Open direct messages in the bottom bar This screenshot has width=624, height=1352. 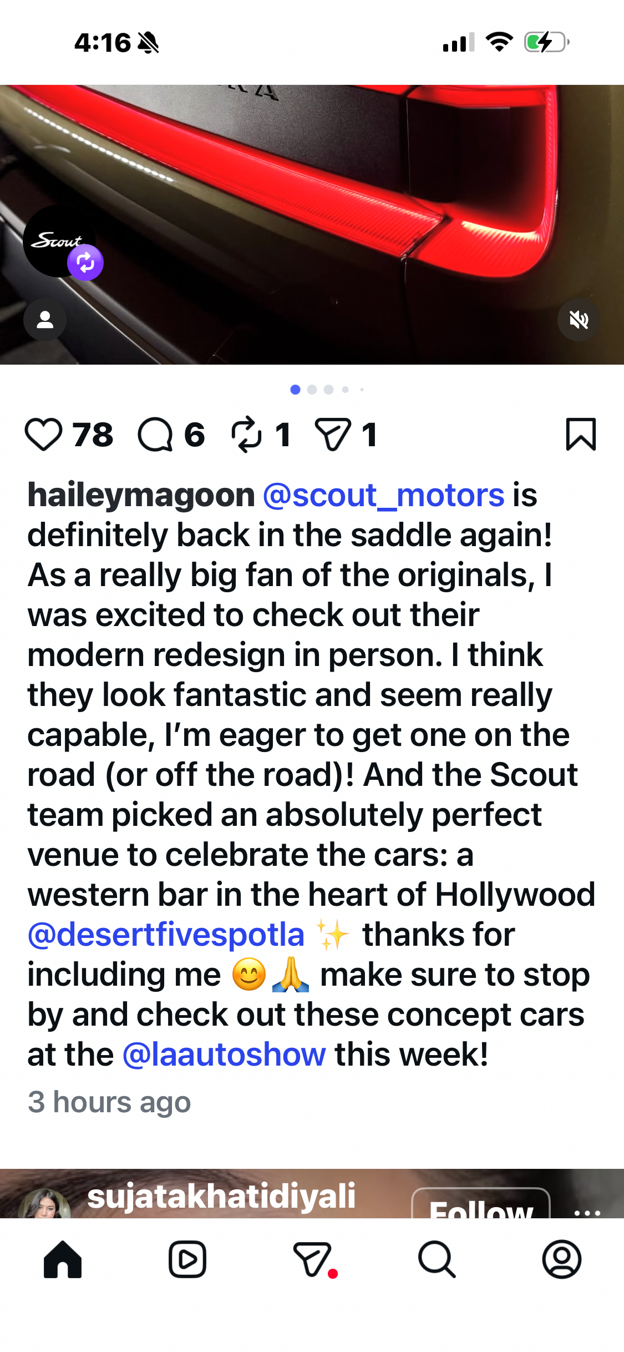point(312,1259)
